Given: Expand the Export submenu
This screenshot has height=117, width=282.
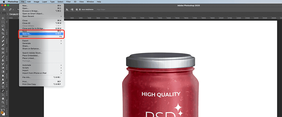Looking at the screenshot, I should tap(41, 41).
